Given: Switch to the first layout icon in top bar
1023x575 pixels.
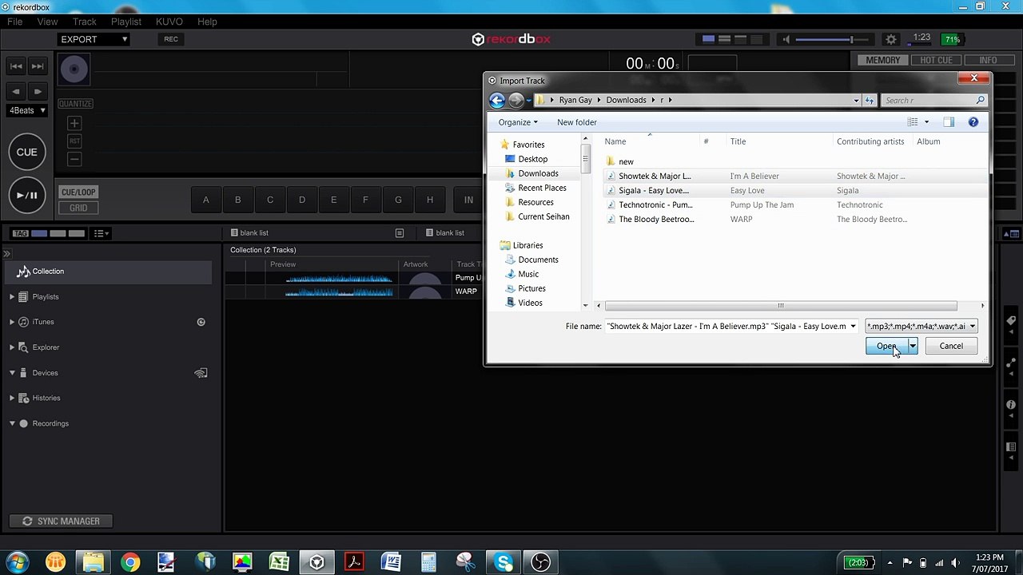Looking at the screenshot, I should pyautogui.click(x=708, y=39).
